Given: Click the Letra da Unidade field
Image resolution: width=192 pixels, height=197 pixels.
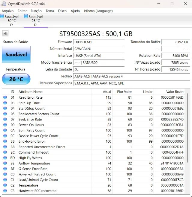Looking at the screenshot, I should (99, 69).
